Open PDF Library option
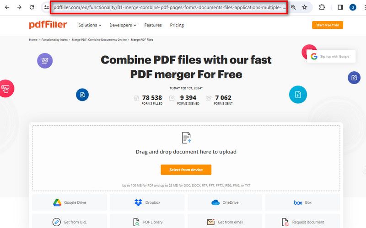Viewport: 366px width, 228px height. tap(147, 222)
